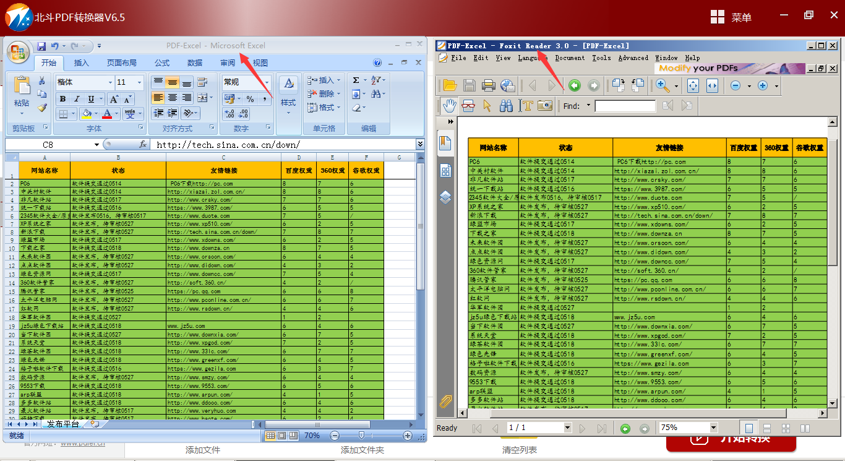Switch to the 插入 ribbon tab
This screenshot has width=845, height=461.
(x=81, y=63)
